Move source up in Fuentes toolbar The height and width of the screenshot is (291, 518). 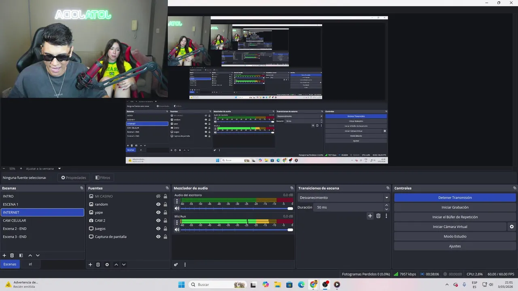[116, 265]
